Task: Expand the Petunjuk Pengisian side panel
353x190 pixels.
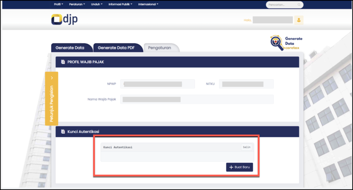Action: tap(51, 98)
